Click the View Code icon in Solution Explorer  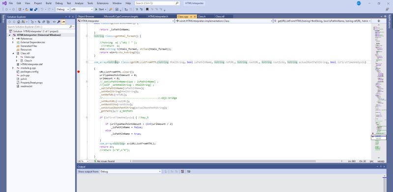tap(54, 22)
